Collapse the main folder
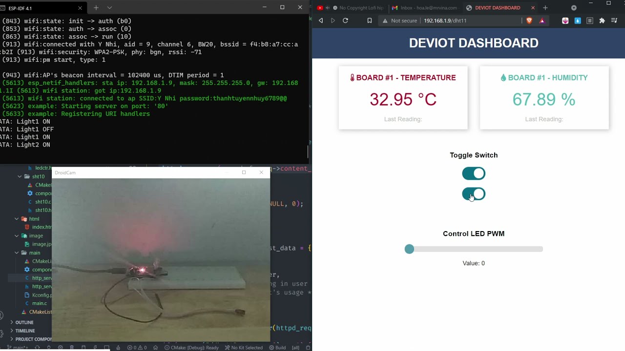The width and height of the screenshot is (625, 351). [17, 253]
